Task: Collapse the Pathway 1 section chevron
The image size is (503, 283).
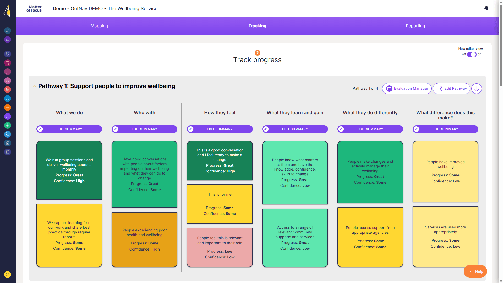Action: (35, 86)
